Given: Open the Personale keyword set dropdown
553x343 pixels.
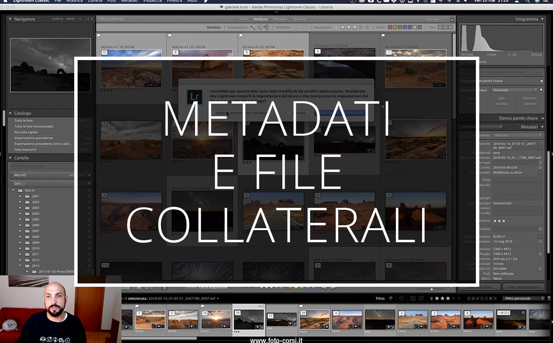Looking at the screenshot, I should pyautogui.click(x=514, y=90).
